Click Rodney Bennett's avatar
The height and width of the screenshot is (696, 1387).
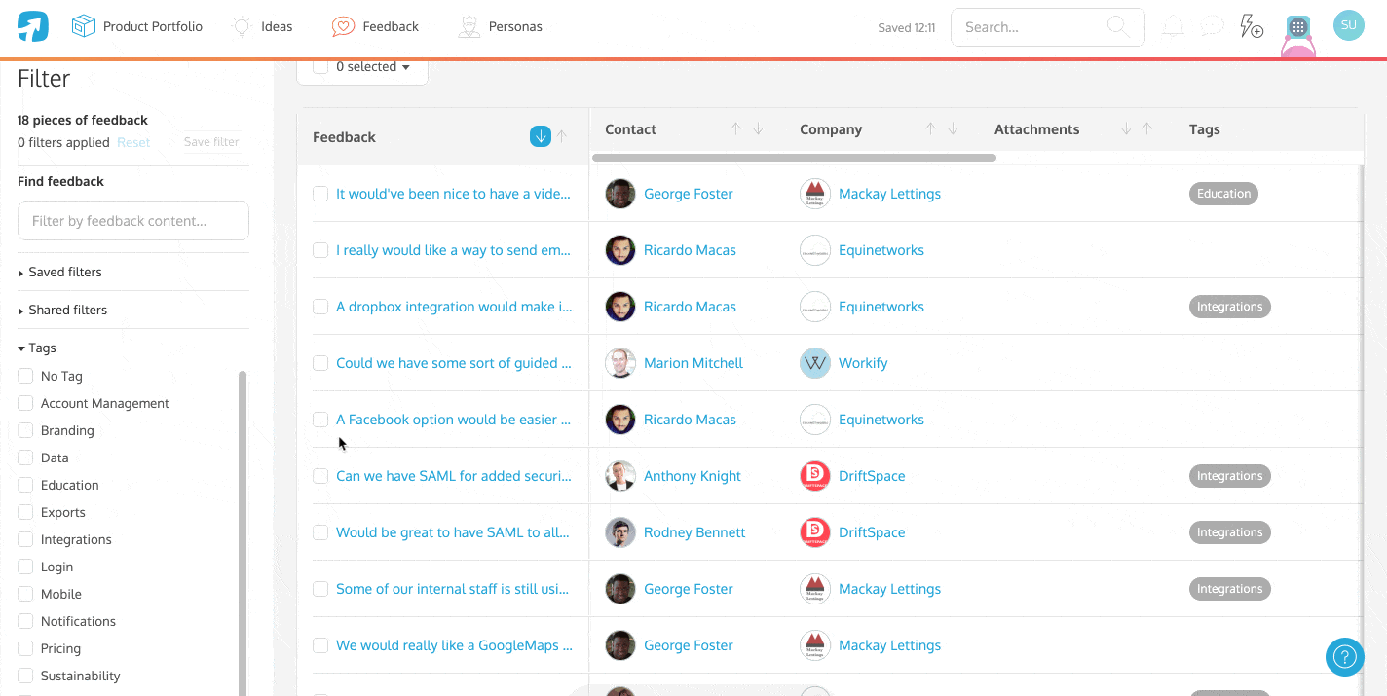coord(620,532)
